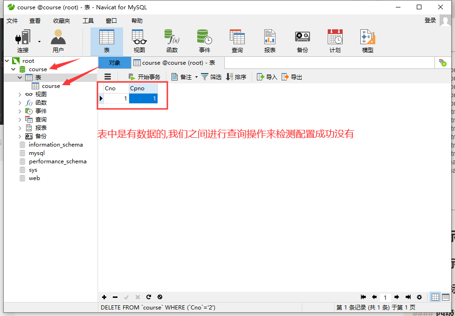The width and height of the screenshot is (455, 316).
Task: Open the 函数 functions toolbar icon
Action: 172,41
